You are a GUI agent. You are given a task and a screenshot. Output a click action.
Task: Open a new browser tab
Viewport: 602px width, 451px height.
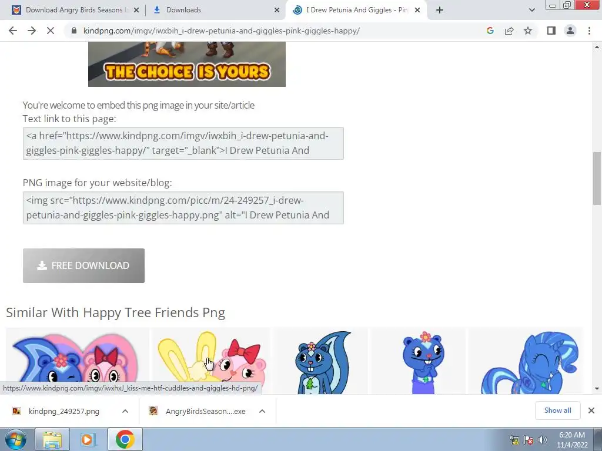pyautogui.click(x=440, y=11)
